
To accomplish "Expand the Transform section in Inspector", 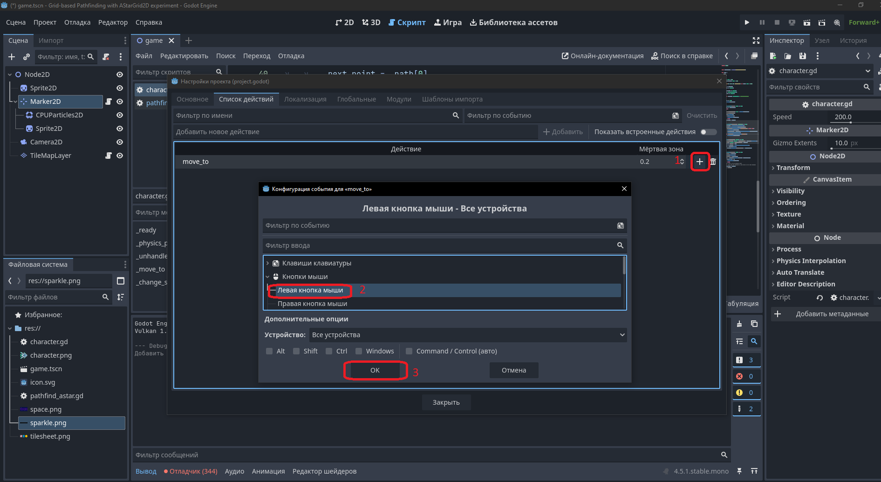I will 793,168.
